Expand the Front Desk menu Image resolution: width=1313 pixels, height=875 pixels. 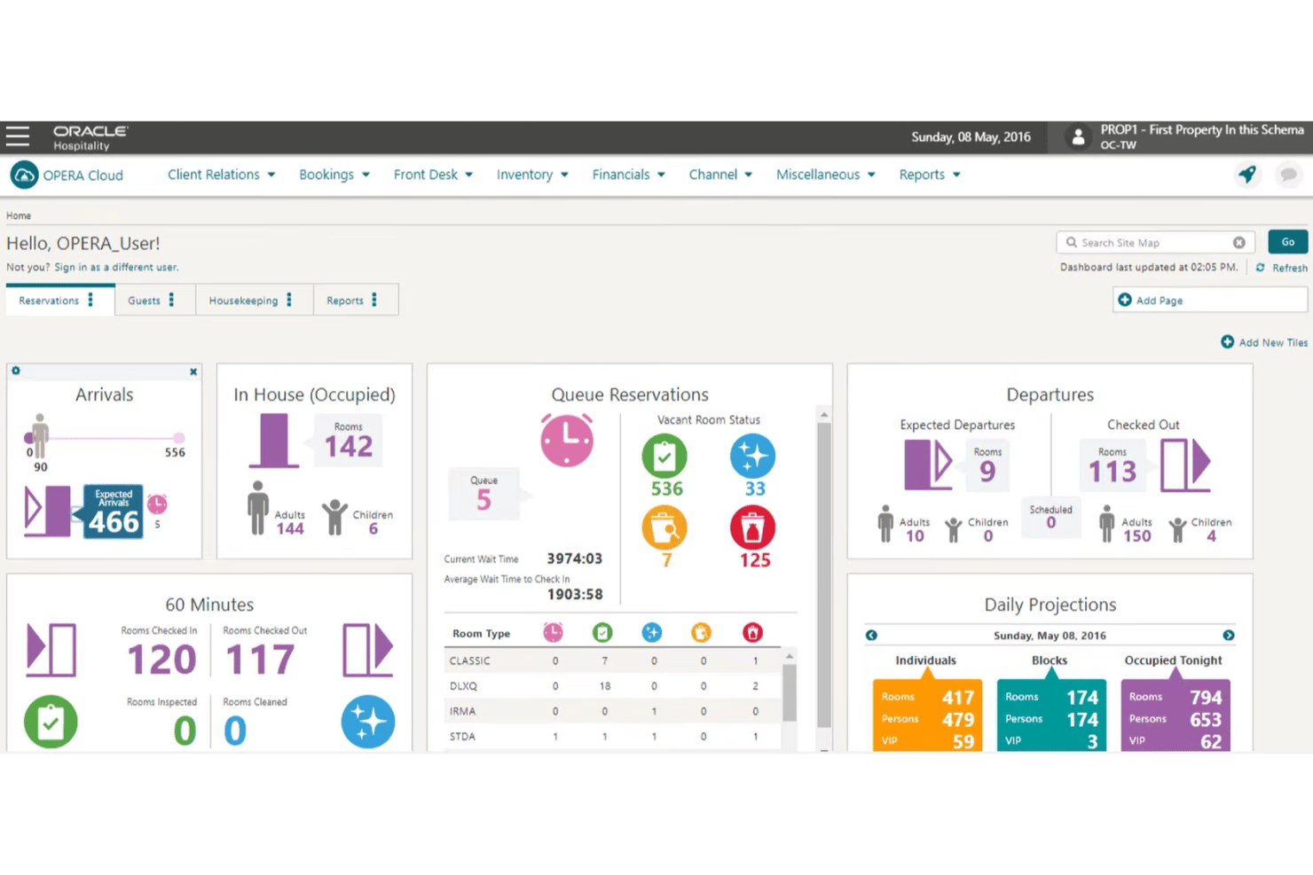(433, 175)
